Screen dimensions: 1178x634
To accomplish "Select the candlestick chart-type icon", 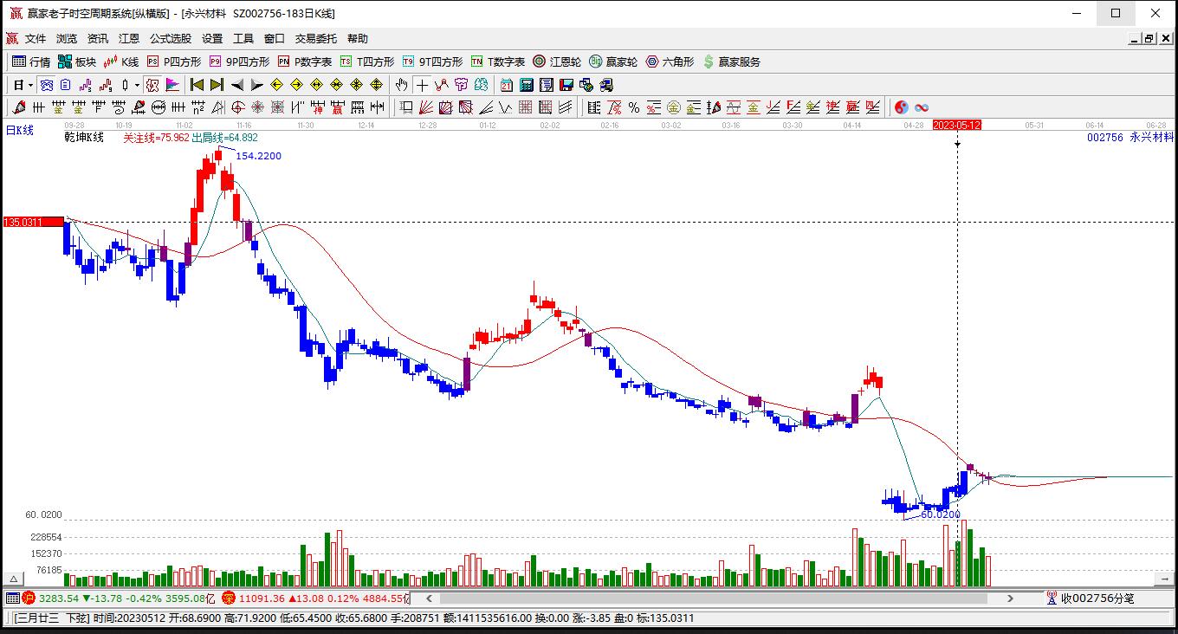I will tap(126, 85).
